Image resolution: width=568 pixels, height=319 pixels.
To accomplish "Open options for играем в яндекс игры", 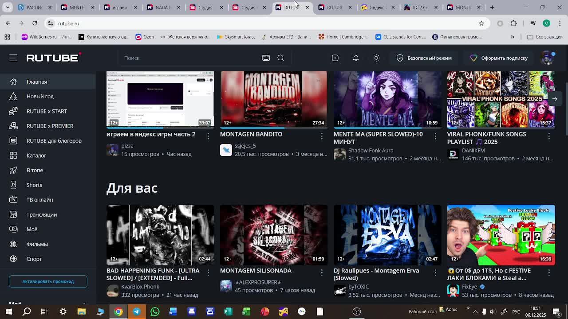I will (208, 136).
